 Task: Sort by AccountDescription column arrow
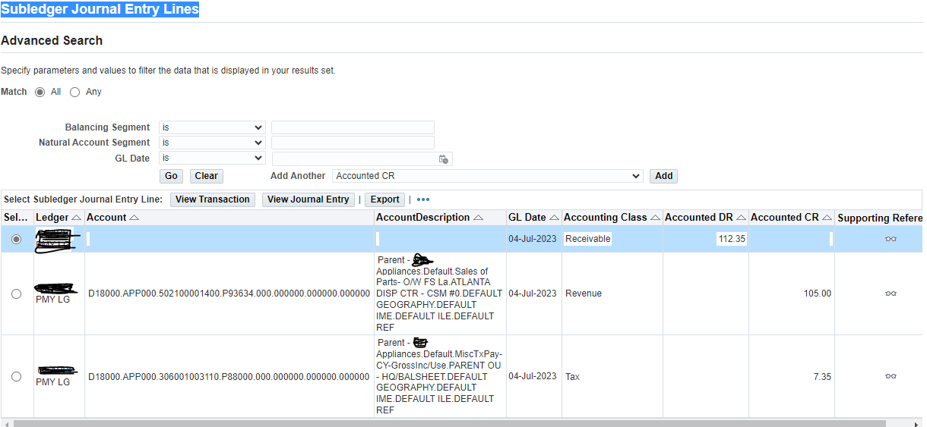pos(478,218)
